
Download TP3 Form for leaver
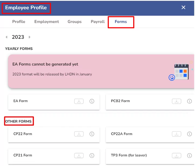(x=177, y=155)
